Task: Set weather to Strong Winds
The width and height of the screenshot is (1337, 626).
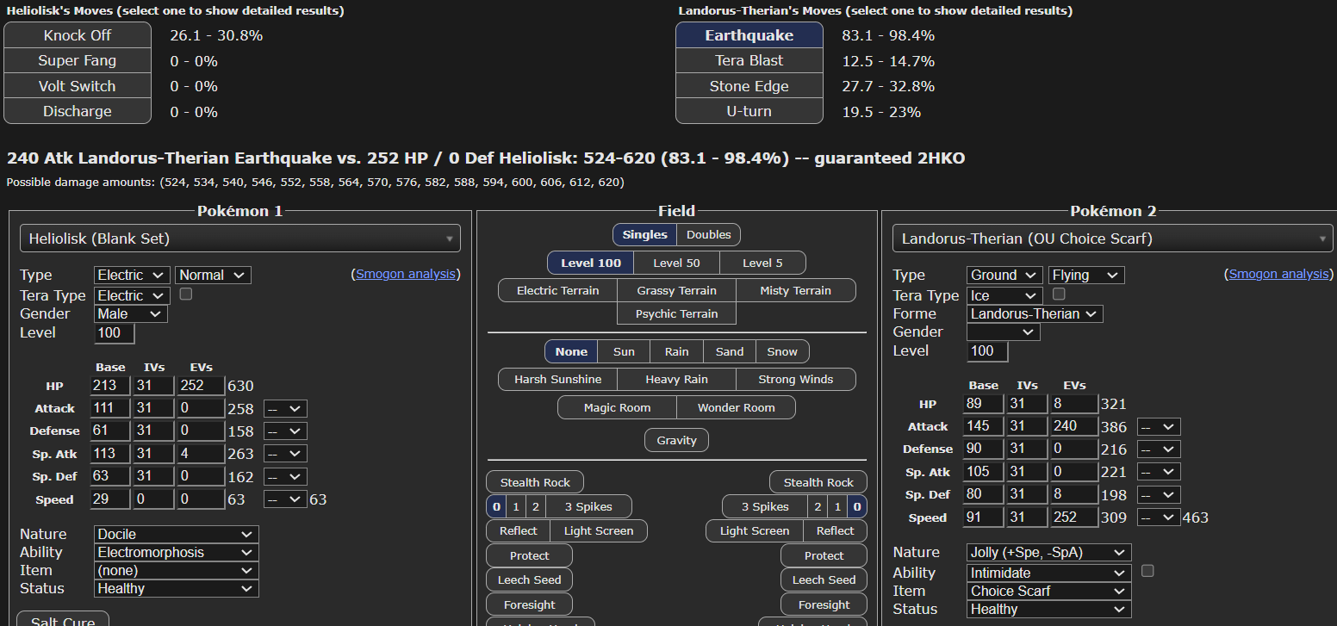Action: [x=796, y=379]
